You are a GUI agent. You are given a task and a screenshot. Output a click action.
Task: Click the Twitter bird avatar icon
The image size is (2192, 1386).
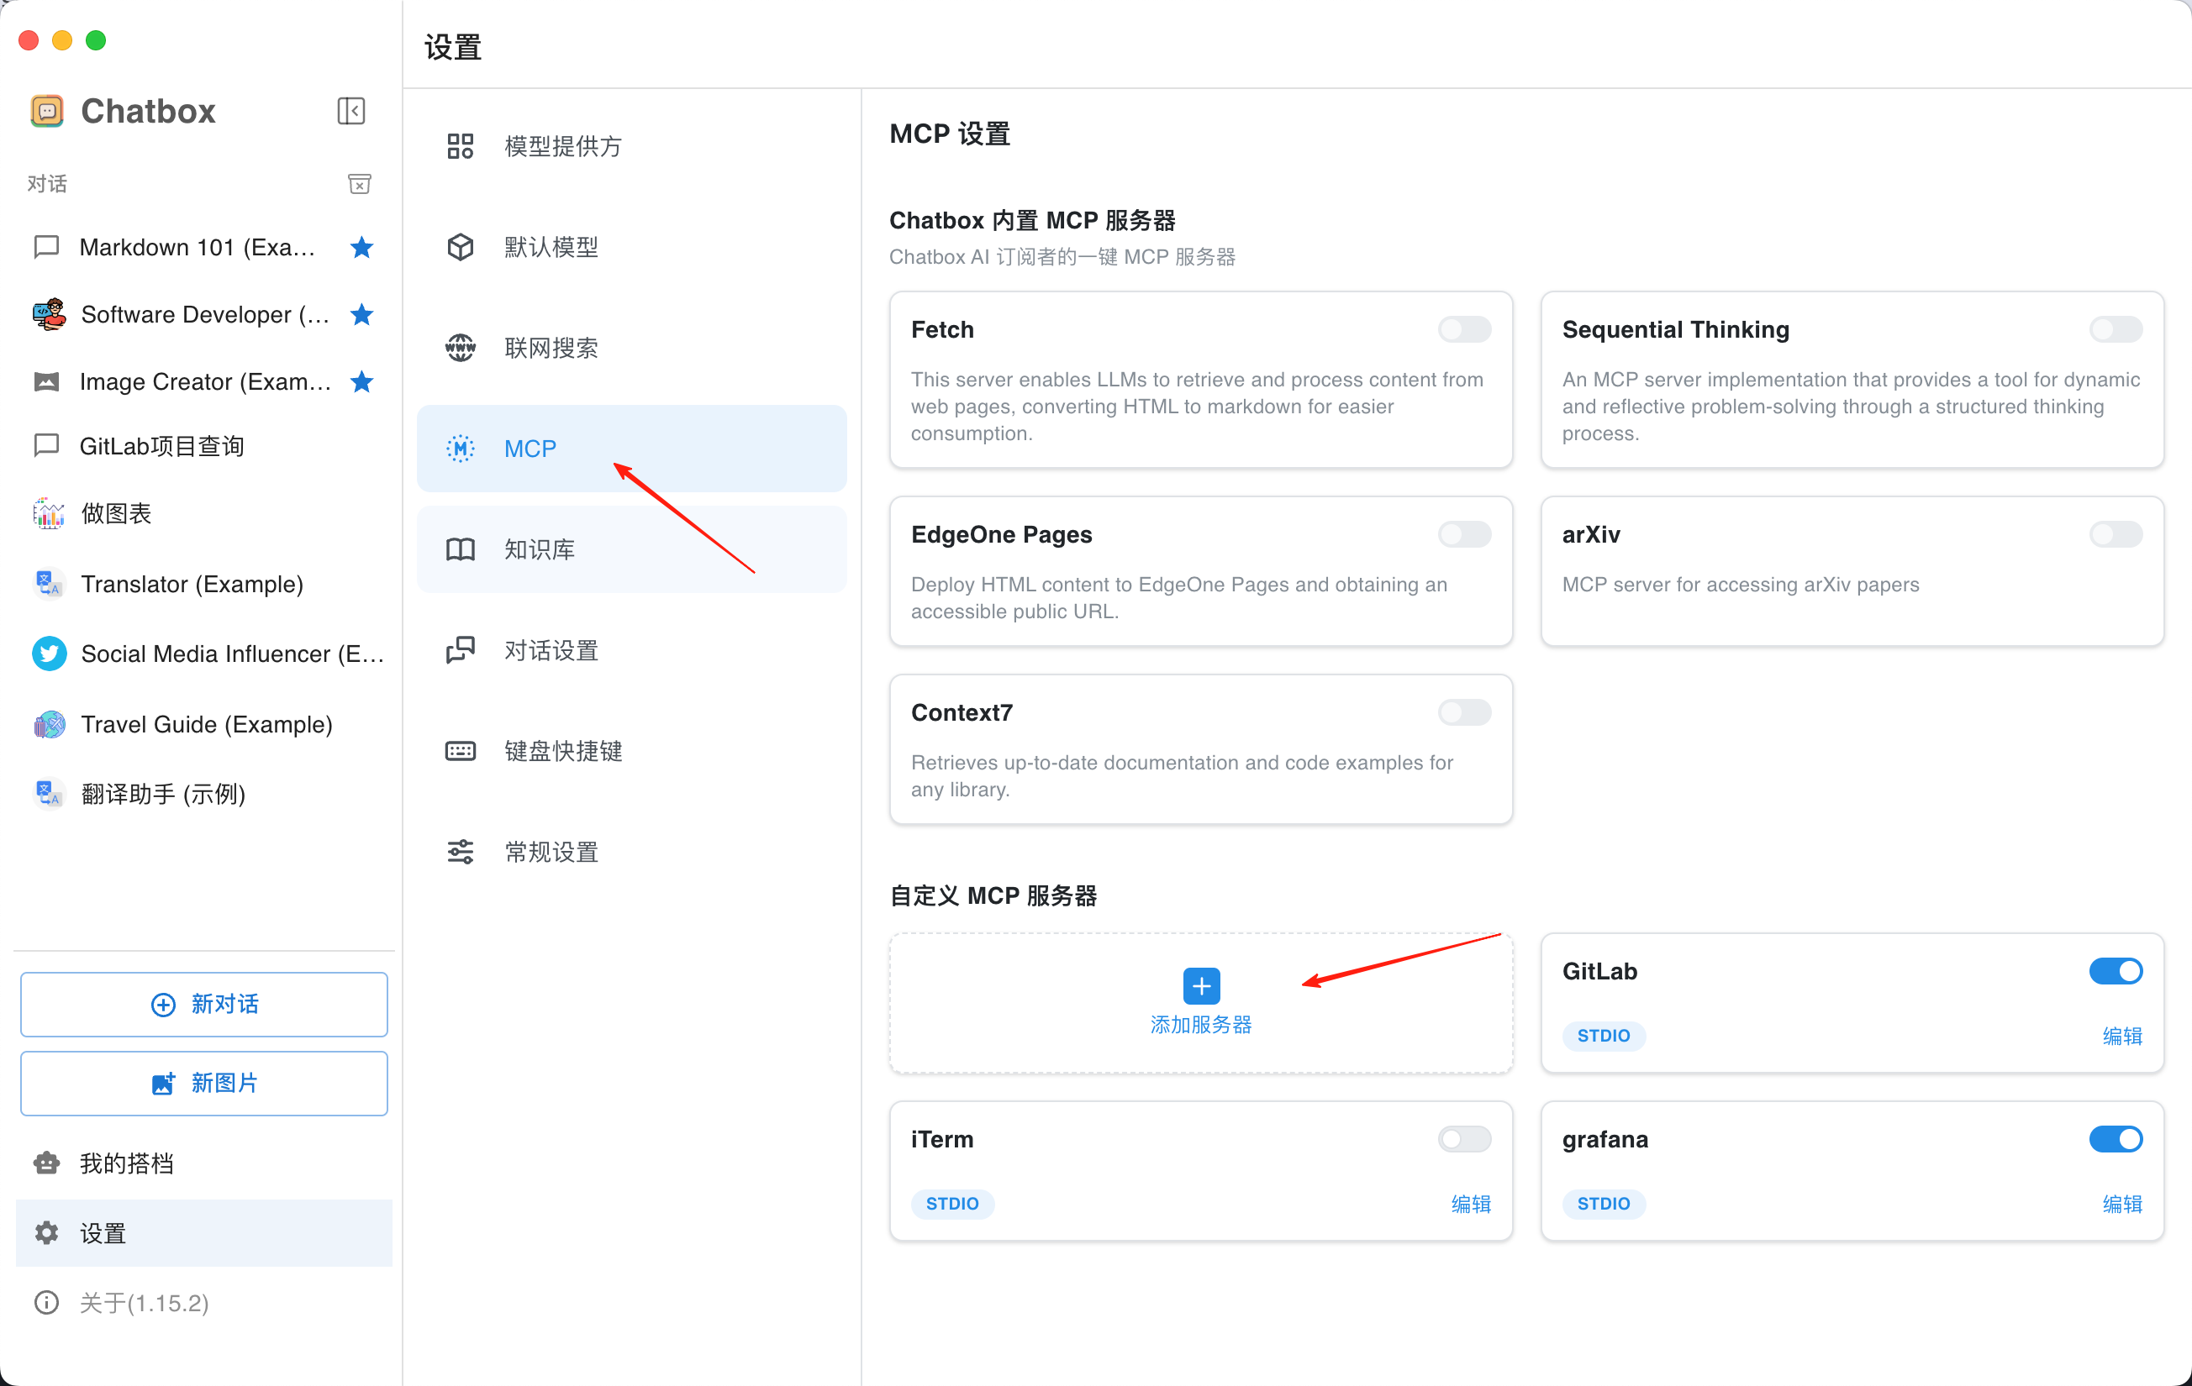49,654
